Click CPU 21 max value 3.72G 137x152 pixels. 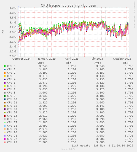click(129, 136)
